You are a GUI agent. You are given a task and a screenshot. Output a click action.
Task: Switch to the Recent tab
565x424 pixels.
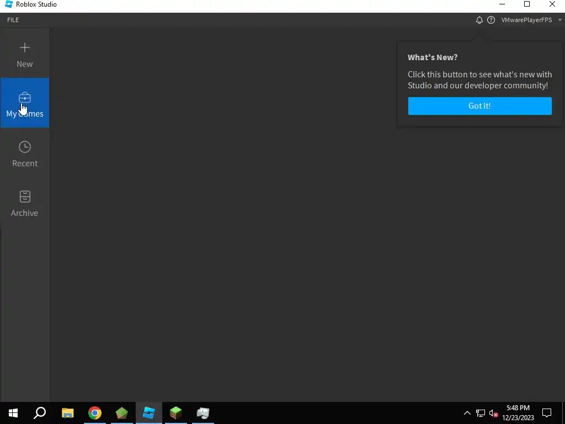click(x=24, y=154)
